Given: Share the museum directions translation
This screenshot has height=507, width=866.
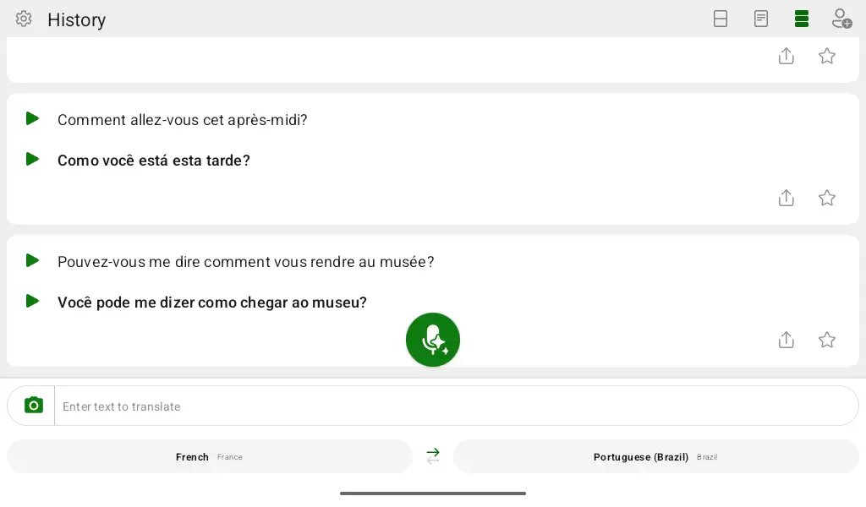Looking at the screenshot, I should [x=786, y=340].
